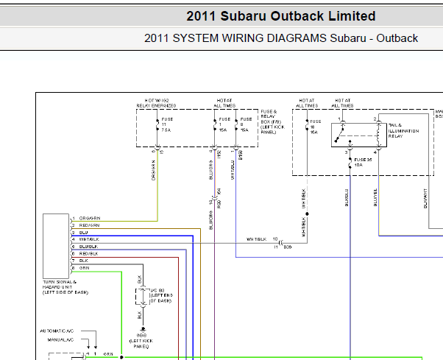This screenshot has width=443, height=360.
Task: Click the 'J/C B3 (LEFT END OF DASH)' label
Action: 161,295
